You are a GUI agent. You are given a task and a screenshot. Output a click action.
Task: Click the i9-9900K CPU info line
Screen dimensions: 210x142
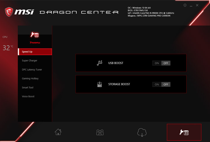tap(151, 13)
